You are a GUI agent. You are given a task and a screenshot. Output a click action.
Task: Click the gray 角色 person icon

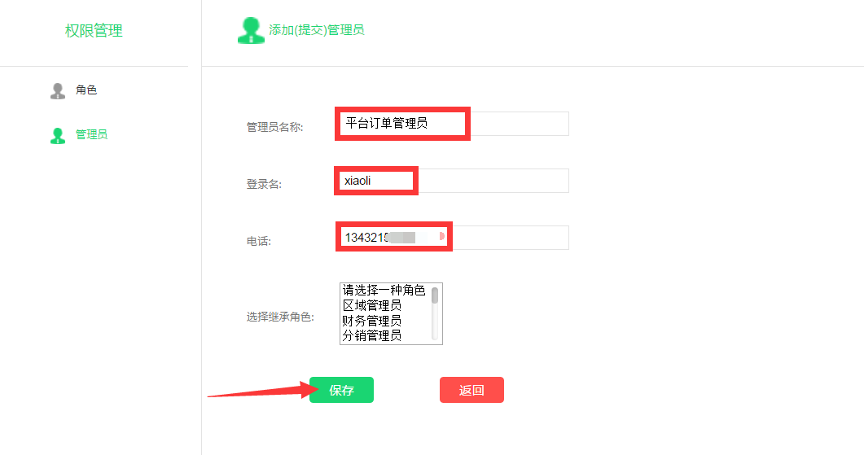pos(58,91)
